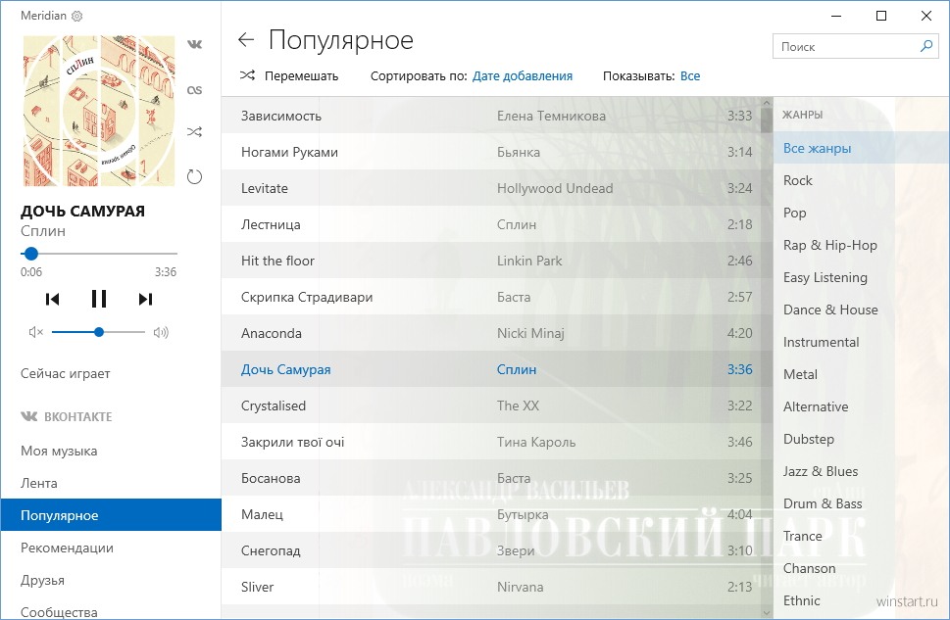Image resolution: width=950 pixels, height=620 pixels.
Task: Skip to previous track
Action: [x=52, y=299]
